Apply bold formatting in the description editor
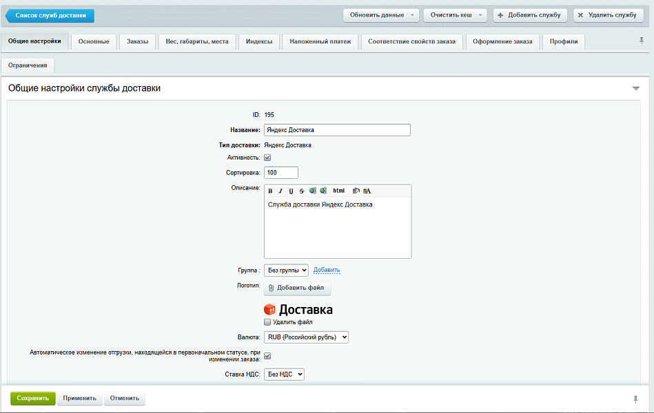 pos(270,191)
